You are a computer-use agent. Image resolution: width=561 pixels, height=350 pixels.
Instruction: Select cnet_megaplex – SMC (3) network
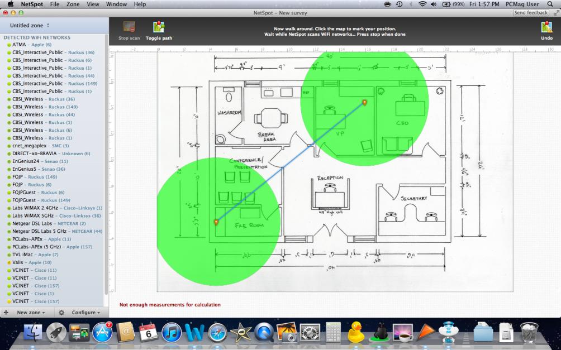(x=40, y=146)
